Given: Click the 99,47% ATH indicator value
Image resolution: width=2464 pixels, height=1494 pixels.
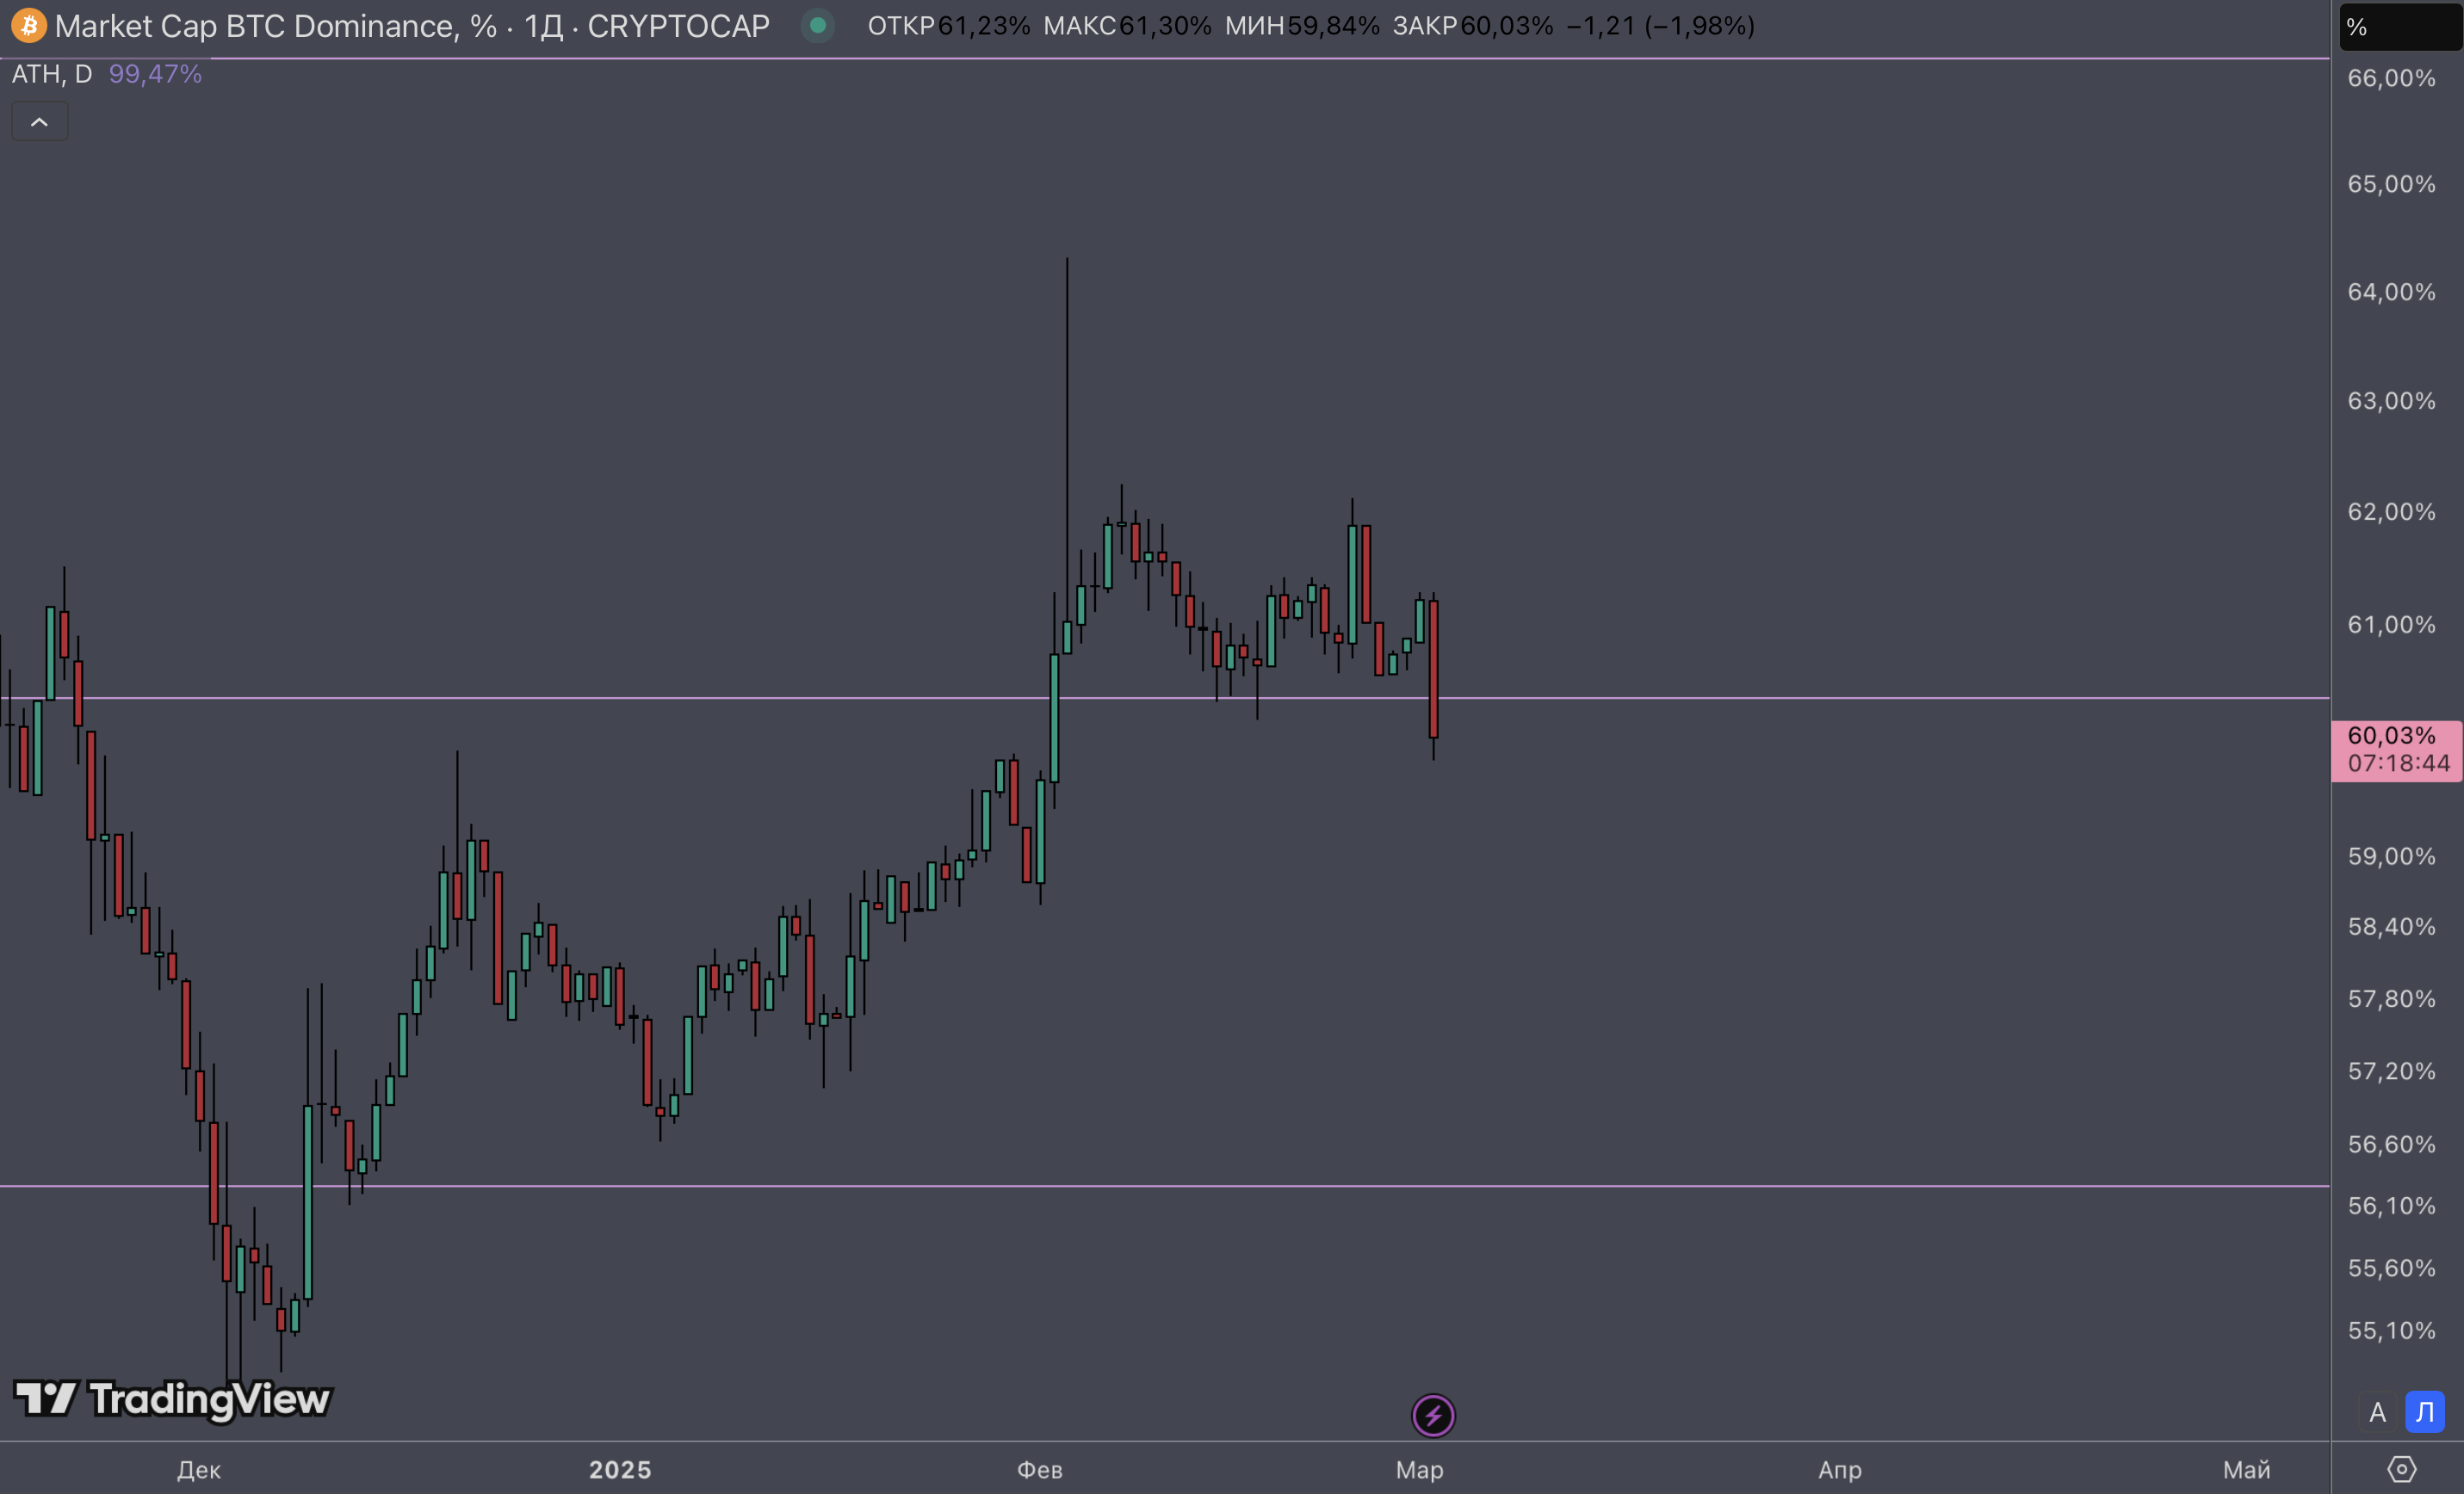Looking at the screenshot, I should (155, 74).
